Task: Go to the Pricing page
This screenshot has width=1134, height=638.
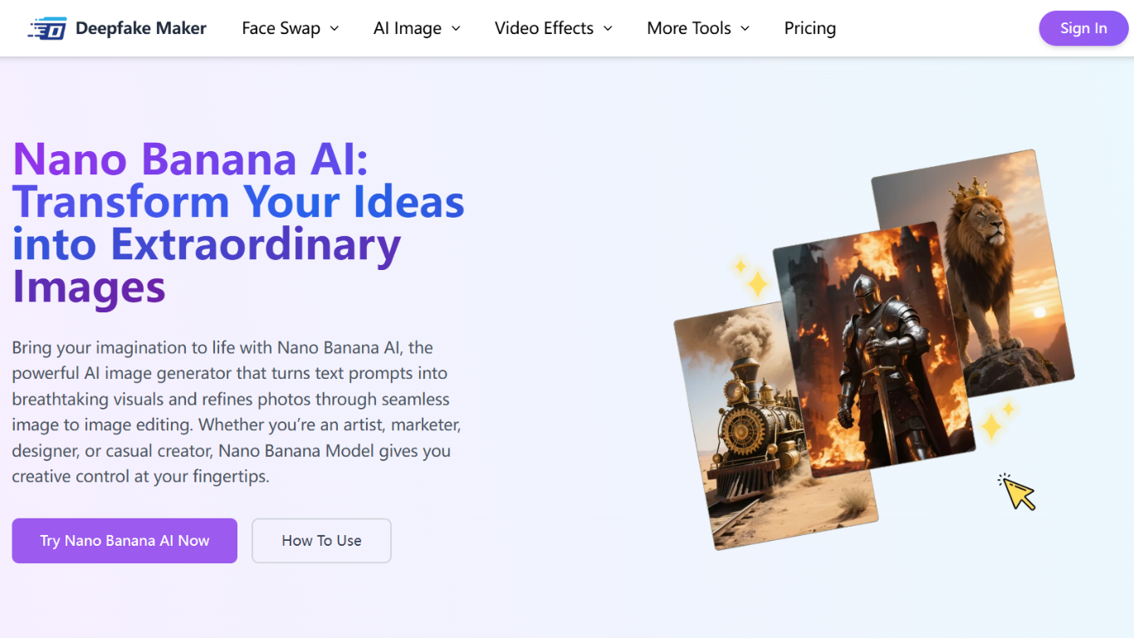Action: 809,28
